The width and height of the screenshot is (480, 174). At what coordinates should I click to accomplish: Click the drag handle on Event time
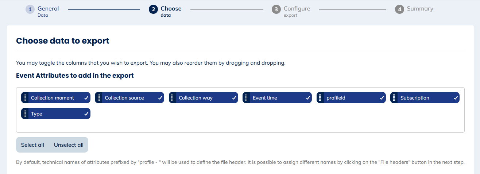coord(247,98)
